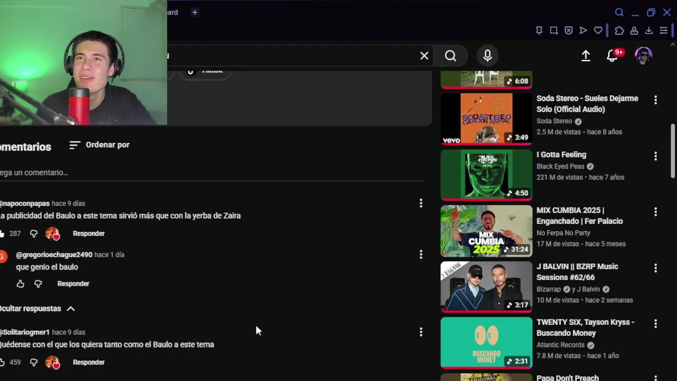The image size is (677, 381).
Task: Open Soda Stereo Sueles Dejarme Solo thumbnail
Action: 487,119
